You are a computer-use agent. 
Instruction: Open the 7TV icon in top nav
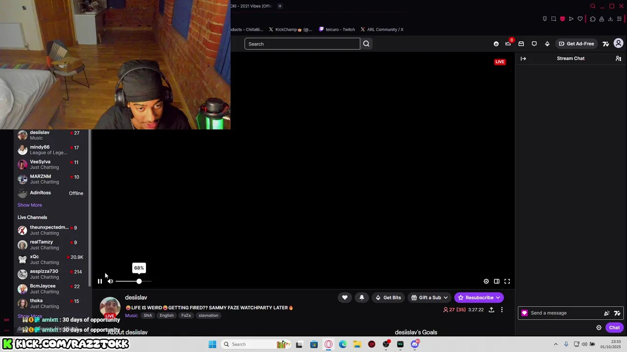(x=606, y=44)
